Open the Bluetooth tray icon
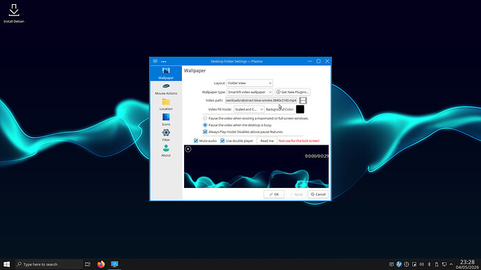This screenshot has width=481, height=270. tap(429, 264)
